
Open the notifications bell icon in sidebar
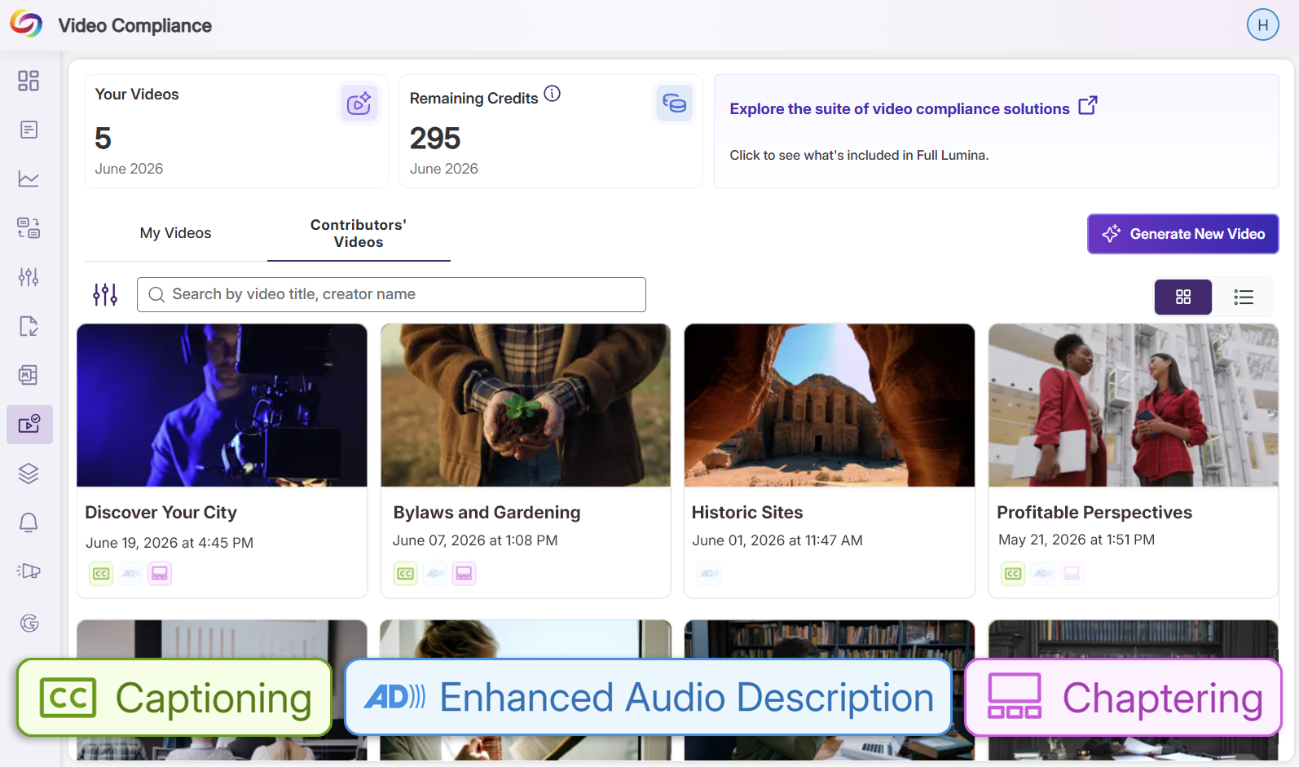29,522
